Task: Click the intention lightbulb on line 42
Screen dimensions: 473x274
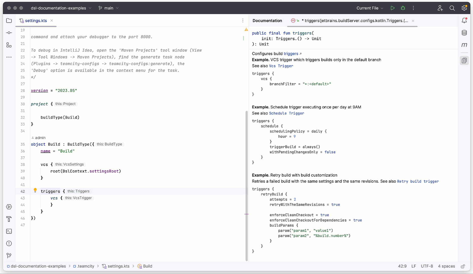Action: [35, 190]
